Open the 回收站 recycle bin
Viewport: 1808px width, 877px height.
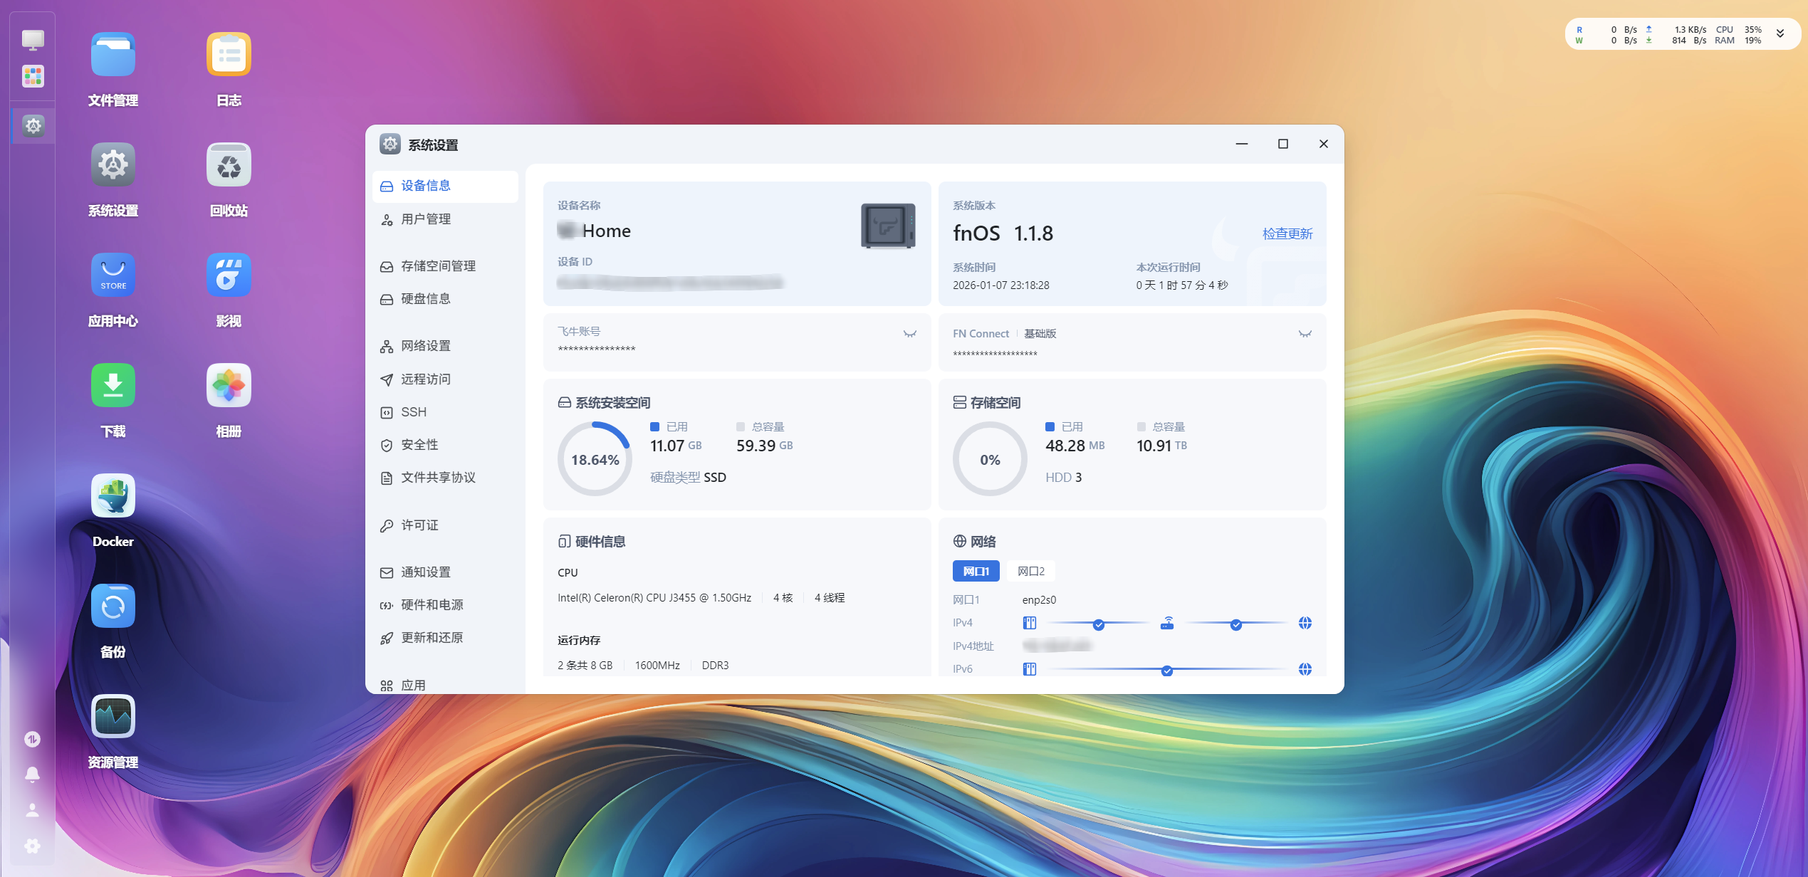click(229, 165)
